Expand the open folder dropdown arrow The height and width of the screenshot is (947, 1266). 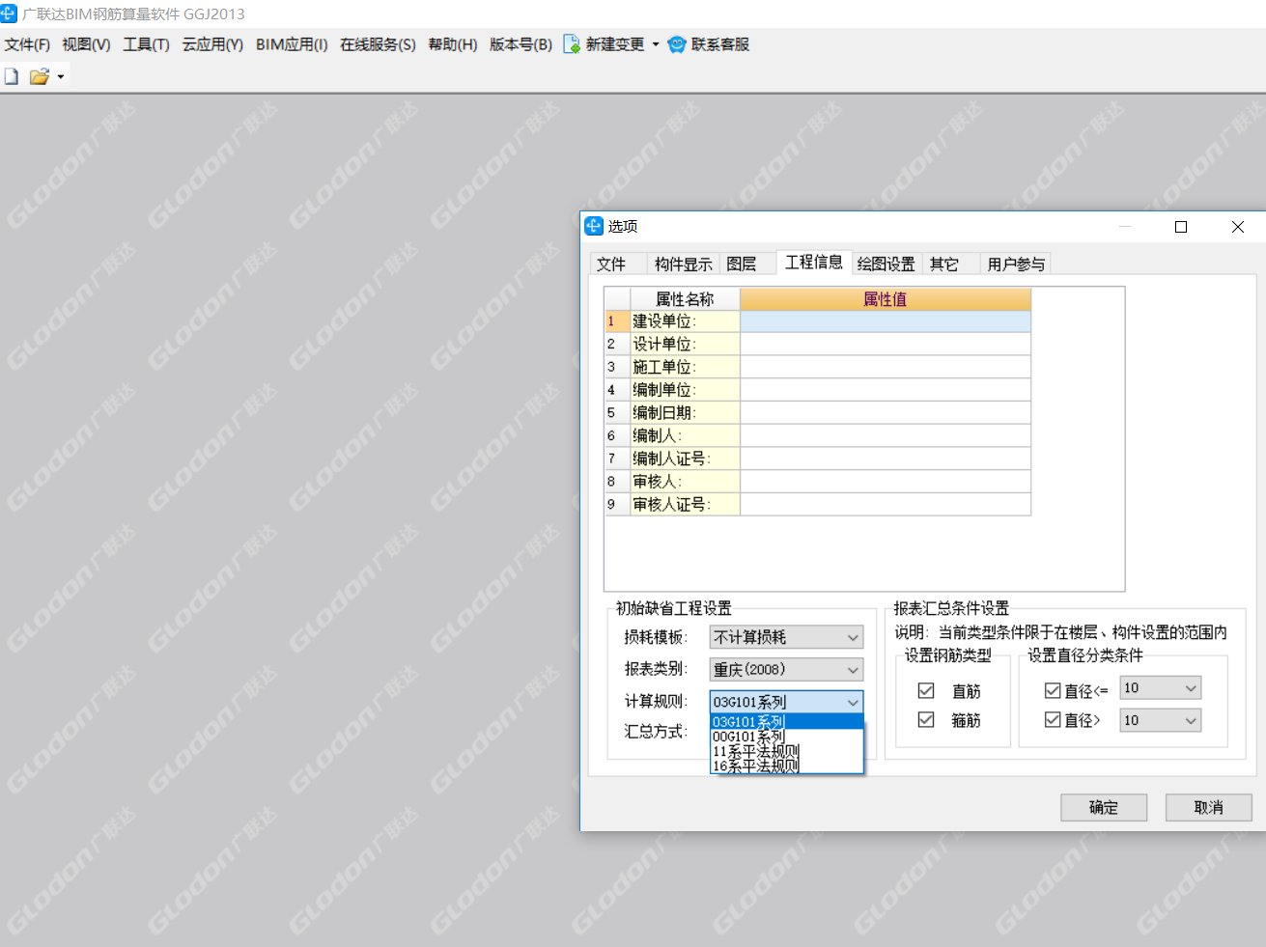[61, 77]
